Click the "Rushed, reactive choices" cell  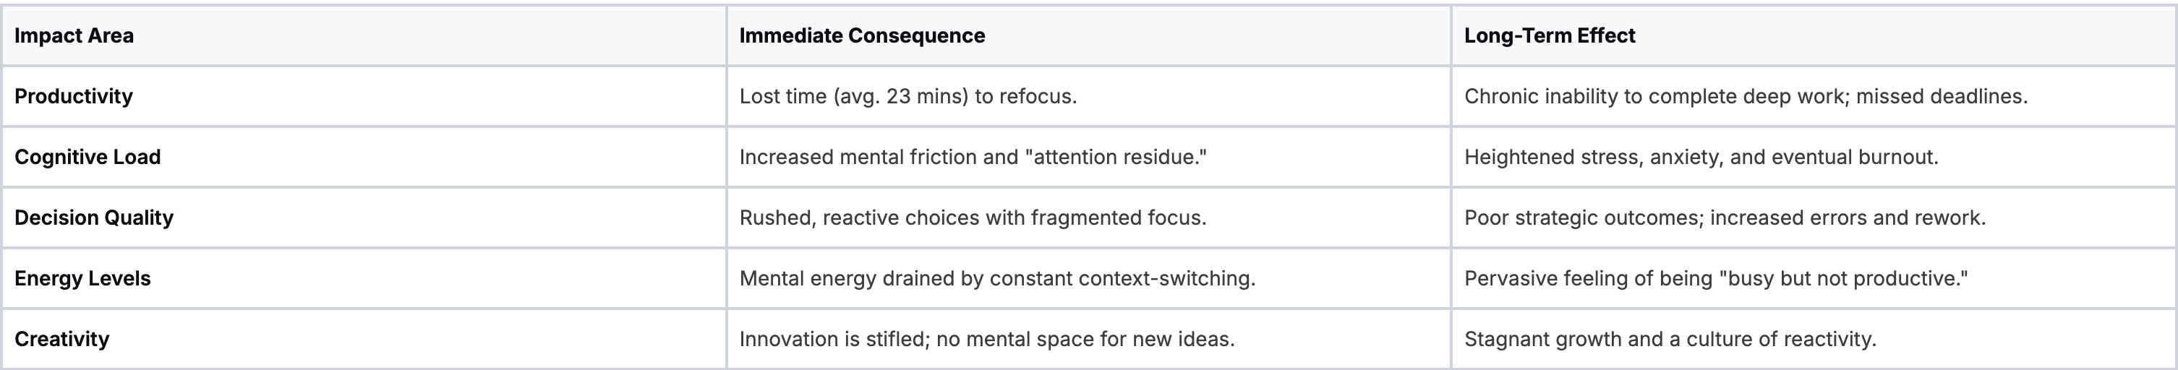(973, 218)
